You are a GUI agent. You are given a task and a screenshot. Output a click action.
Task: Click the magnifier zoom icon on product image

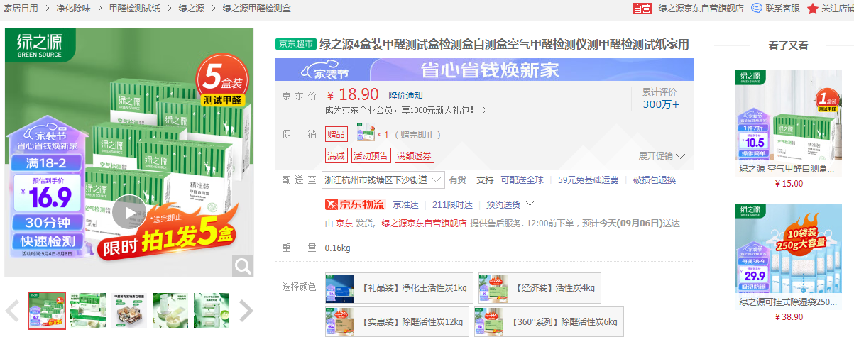243,266
